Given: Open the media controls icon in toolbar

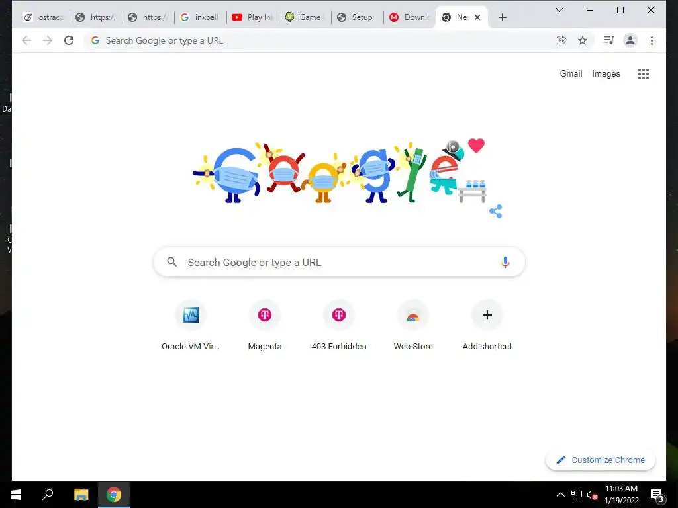Looking at the screenshot, I should tap(609, 40).
